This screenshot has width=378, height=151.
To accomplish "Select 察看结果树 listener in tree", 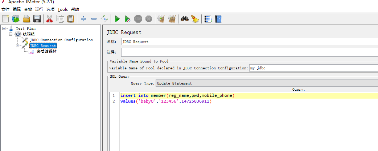I will coord(46,52).
